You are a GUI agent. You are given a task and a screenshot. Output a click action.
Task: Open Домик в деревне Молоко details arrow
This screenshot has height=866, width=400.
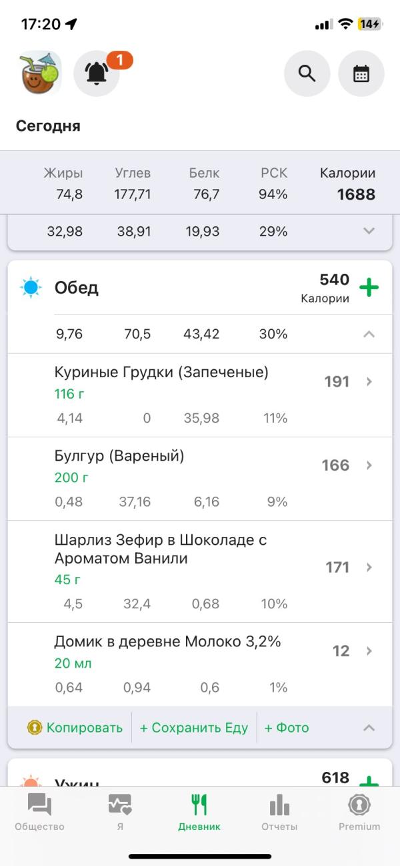tap(369, 651)
